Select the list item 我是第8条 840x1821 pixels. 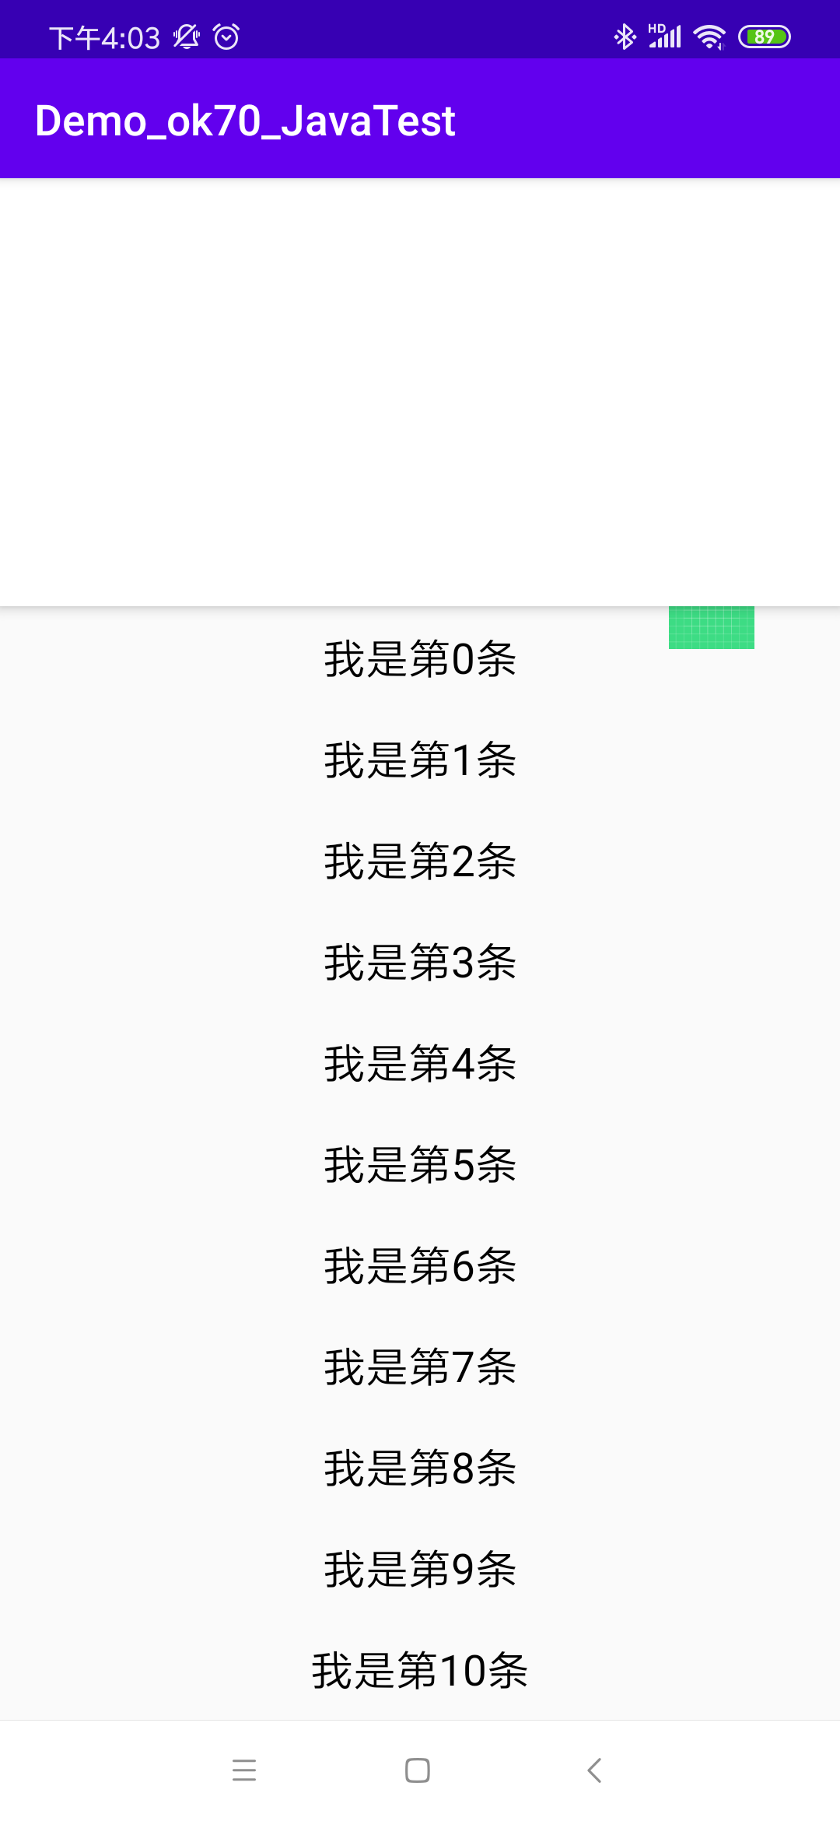point(420,1468)
